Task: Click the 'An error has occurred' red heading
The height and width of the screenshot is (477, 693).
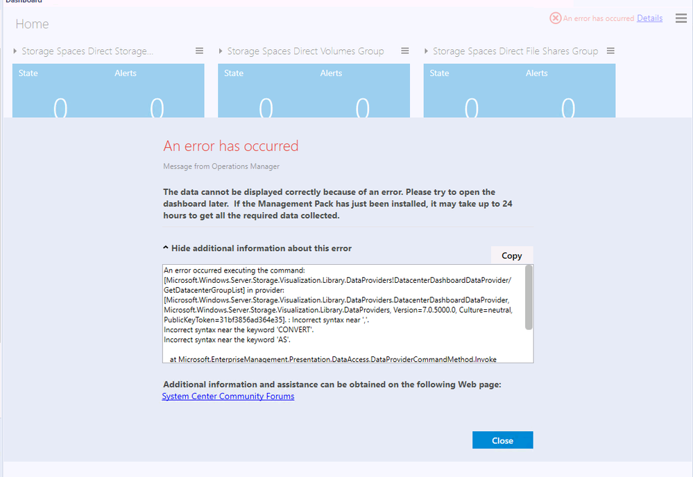Action: point(231,146)
